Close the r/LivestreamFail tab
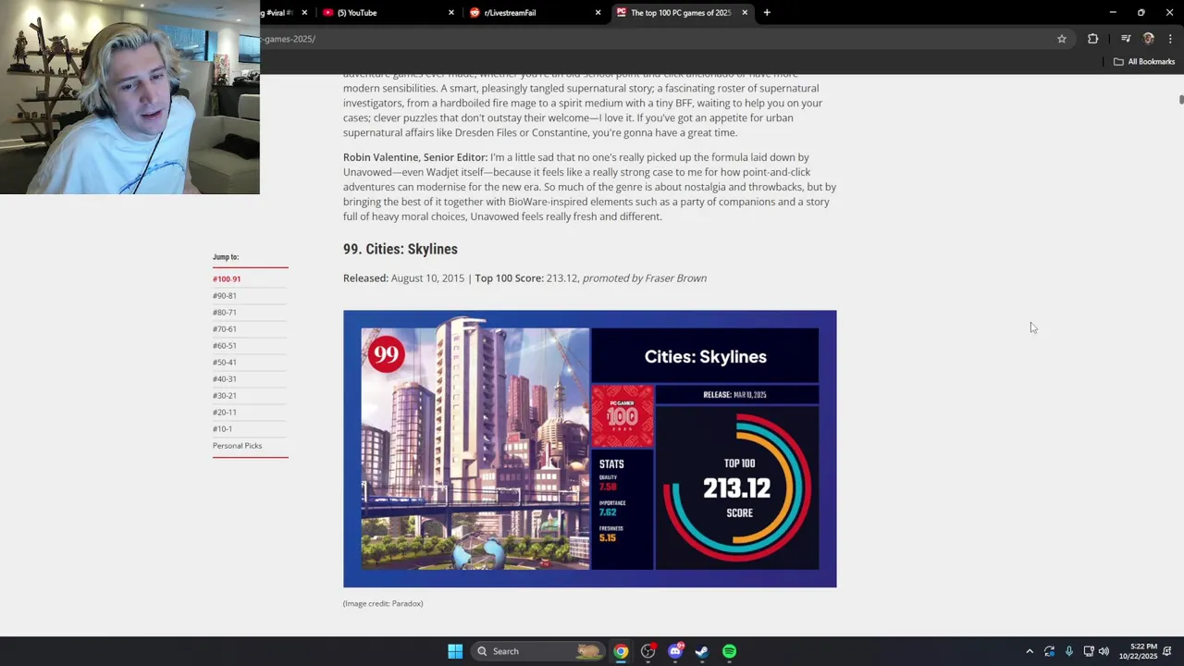This screenshot has width=1184, height=666. 598,13
